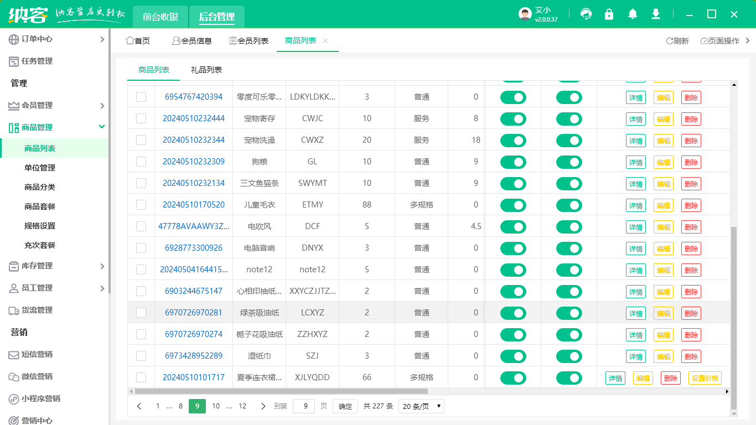Click the 短信营销 envelope icon
Image resolution: width=756 pixels, height=425 pixels.
click(14, 355)
